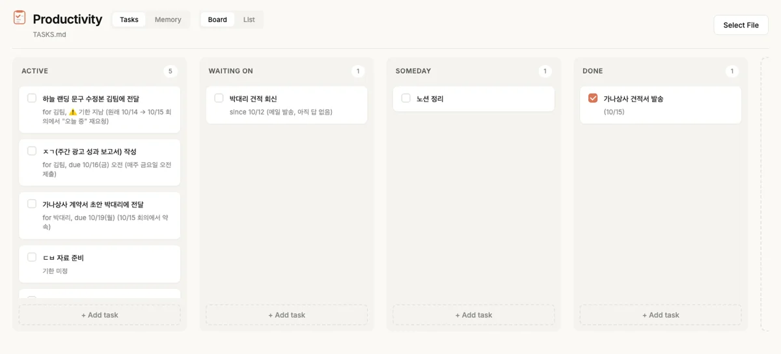
Task: Click the SOMEDAY column header
Action: tap(413, 71)
